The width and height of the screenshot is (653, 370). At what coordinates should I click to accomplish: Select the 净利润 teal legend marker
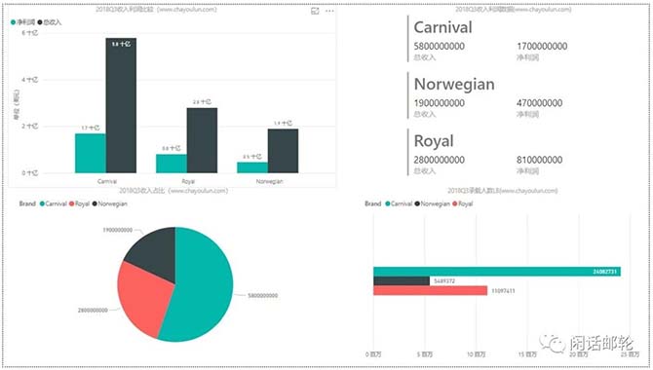(14, 22)
